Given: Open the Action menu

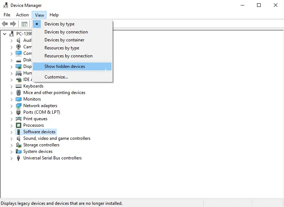Looking at the screenshot, I should click(x=22, y=15).
